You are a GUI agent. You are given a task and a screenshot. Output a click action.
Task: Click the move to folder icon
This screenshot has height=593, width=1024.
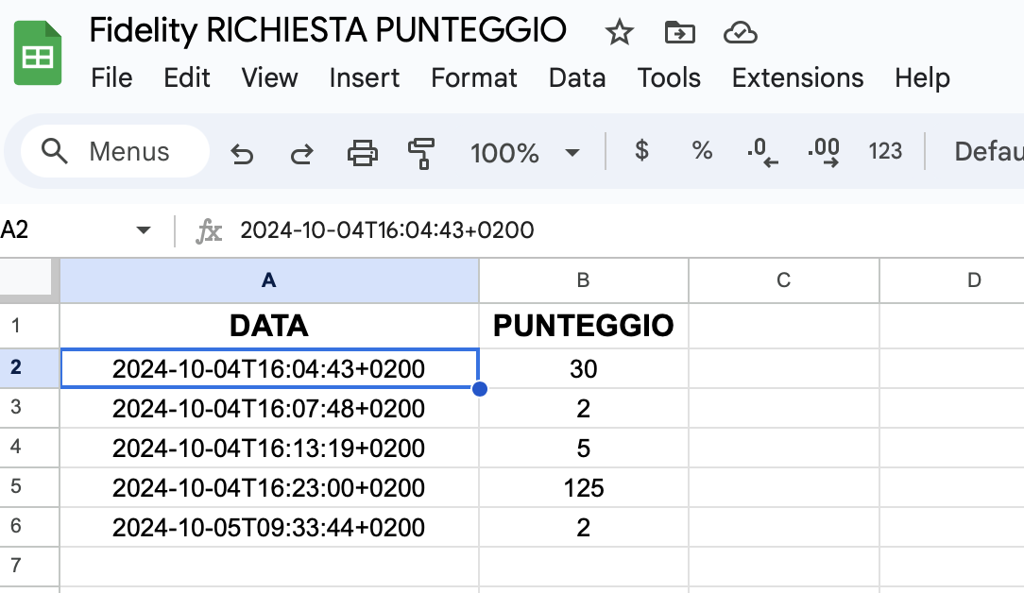click(x=680, y=32)
